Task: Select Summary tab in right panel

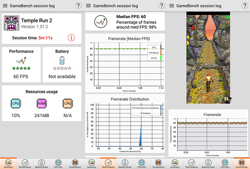Action: coord(175,164)
